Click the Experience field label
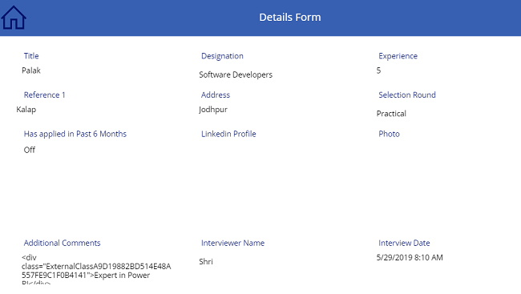521x294 pixels. 398,56
